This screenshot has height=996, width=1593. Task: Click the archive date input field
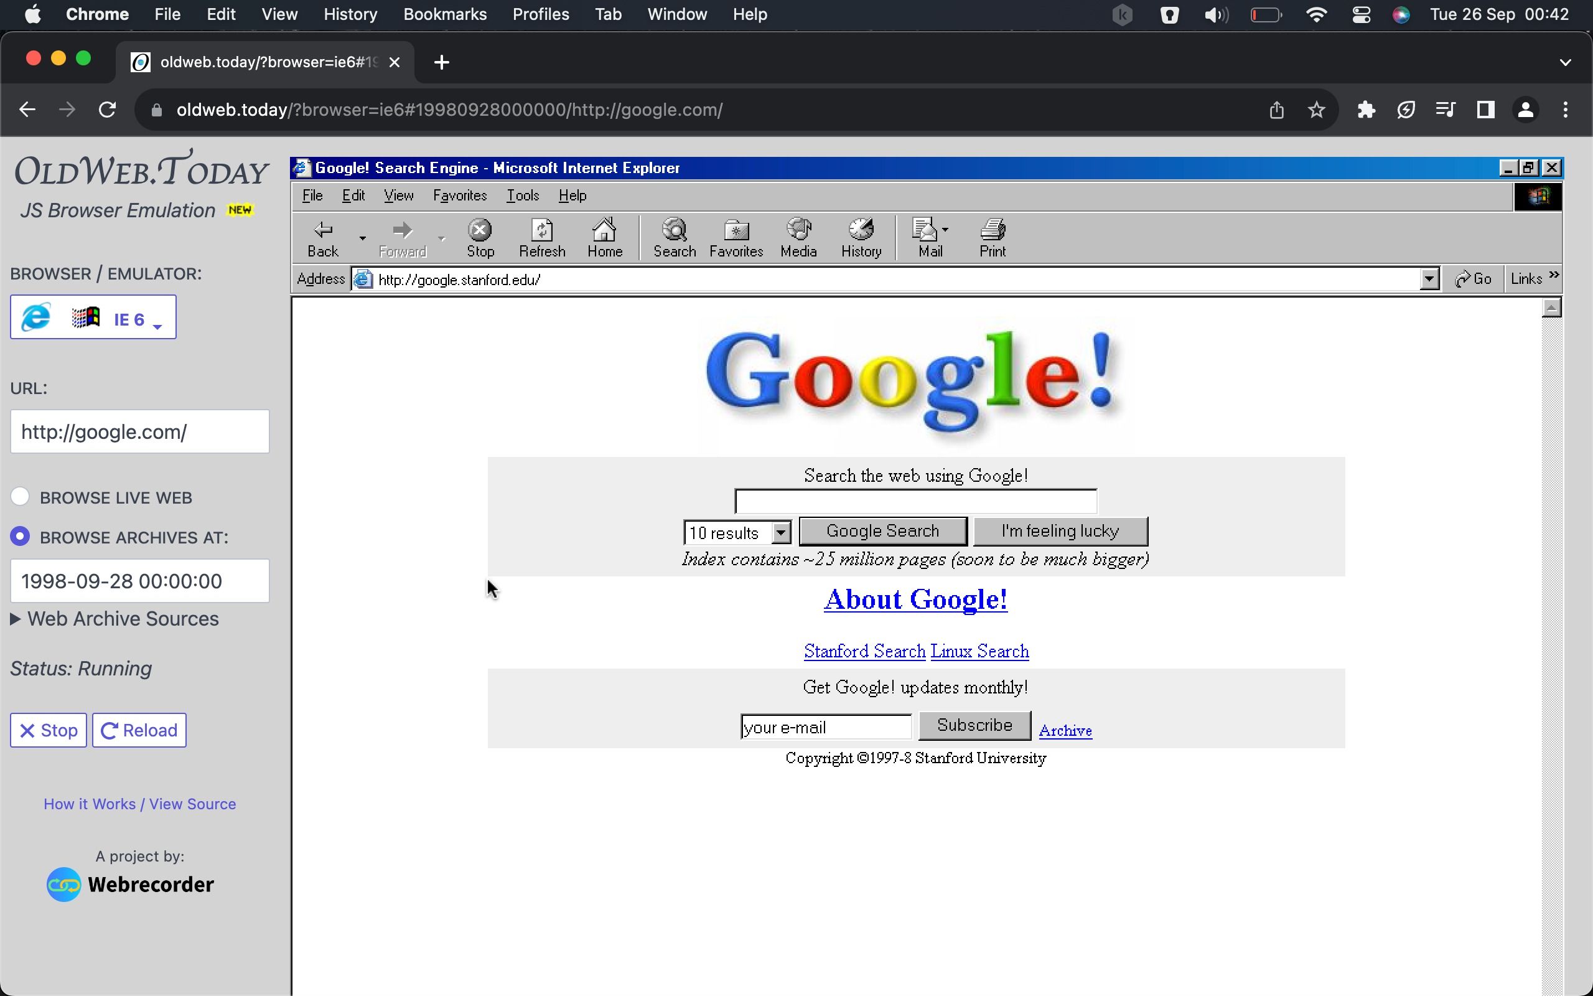click(139, 581)
